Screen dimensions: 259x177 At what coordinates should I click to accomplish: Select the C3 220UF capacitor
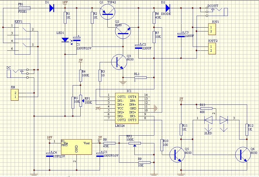pyautogui.click(x=181, y=35)
